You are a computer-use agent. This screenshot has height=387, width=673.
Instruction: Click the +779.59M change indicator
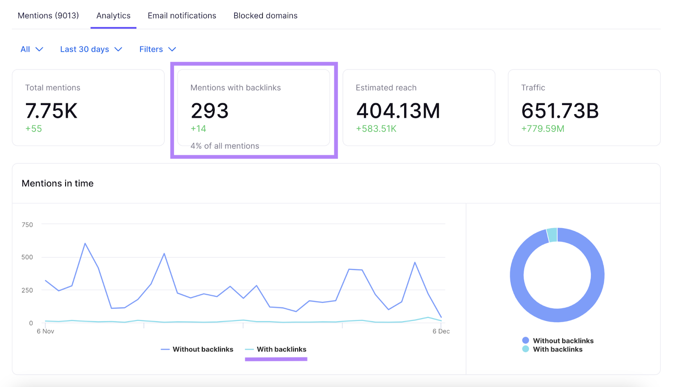click(543, 129)
